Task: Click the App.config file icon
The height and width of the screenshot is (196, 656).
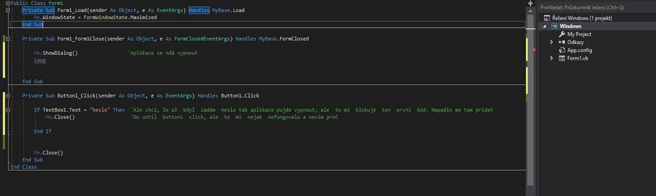Action: 562,50
